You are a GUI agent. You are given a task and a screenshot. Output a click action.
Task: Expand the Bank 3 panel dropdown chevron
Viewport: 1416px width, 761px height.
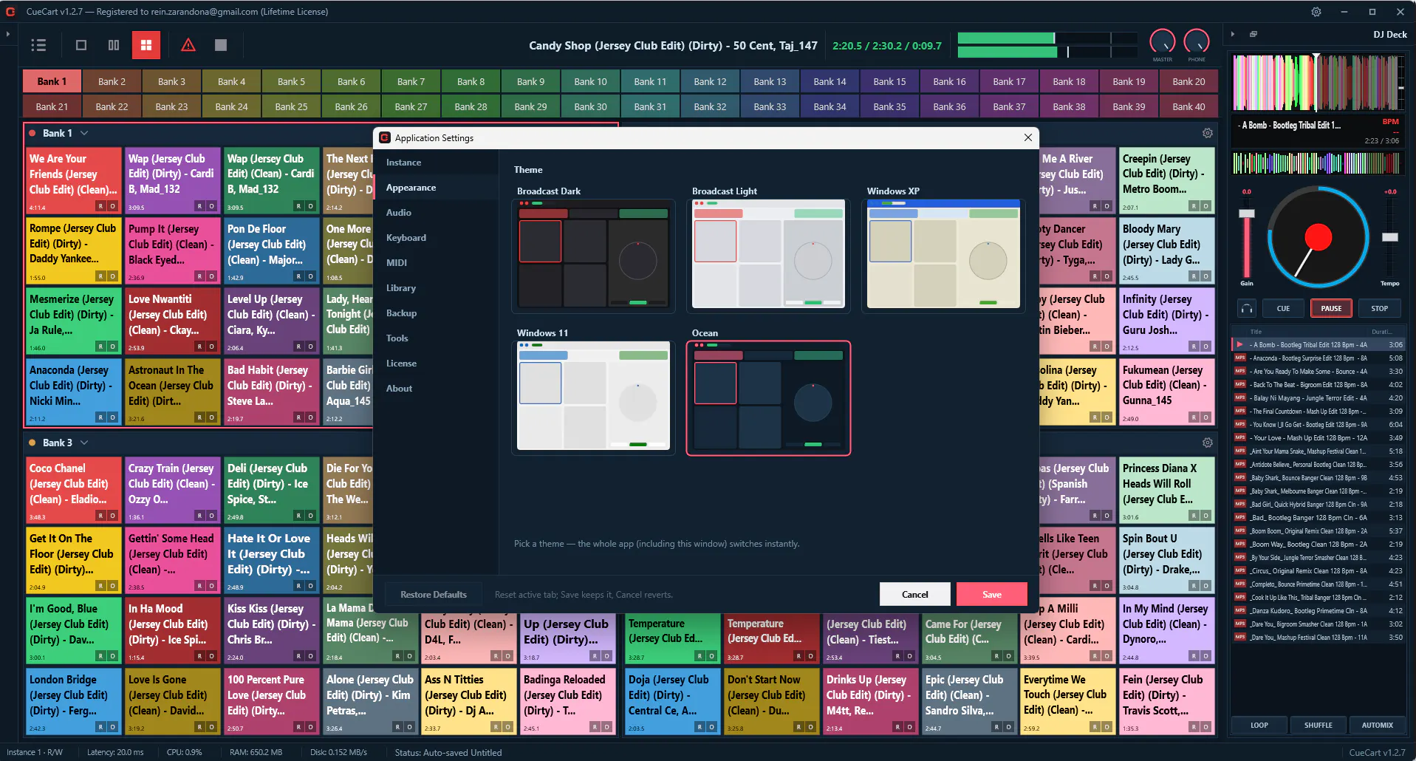point(84,443)
